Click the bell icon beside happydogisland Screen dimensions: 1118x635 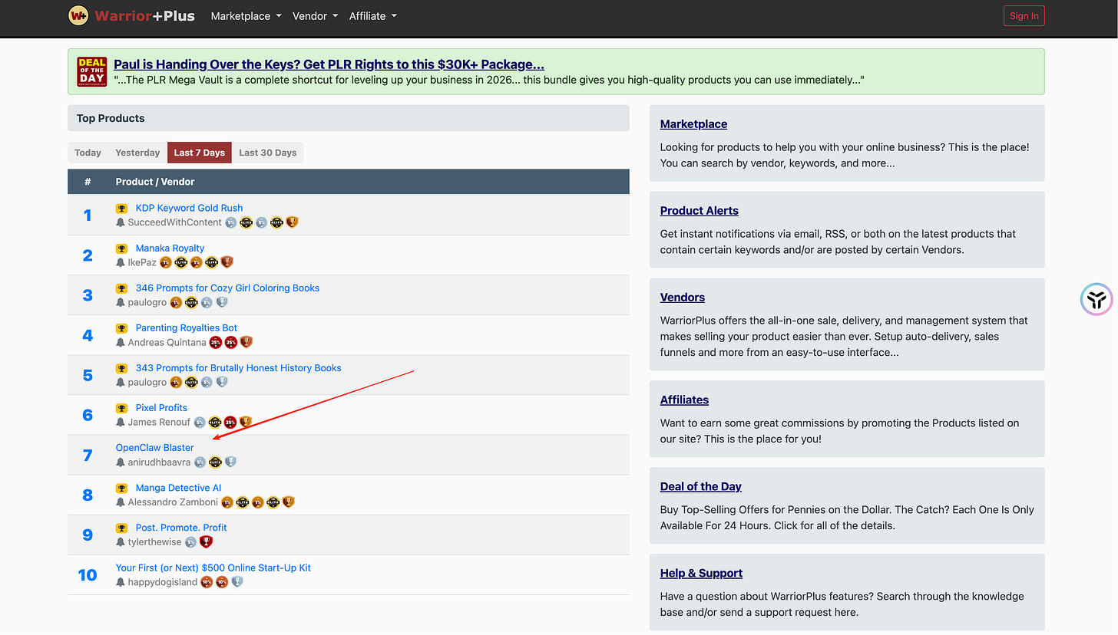click(121, 582)
